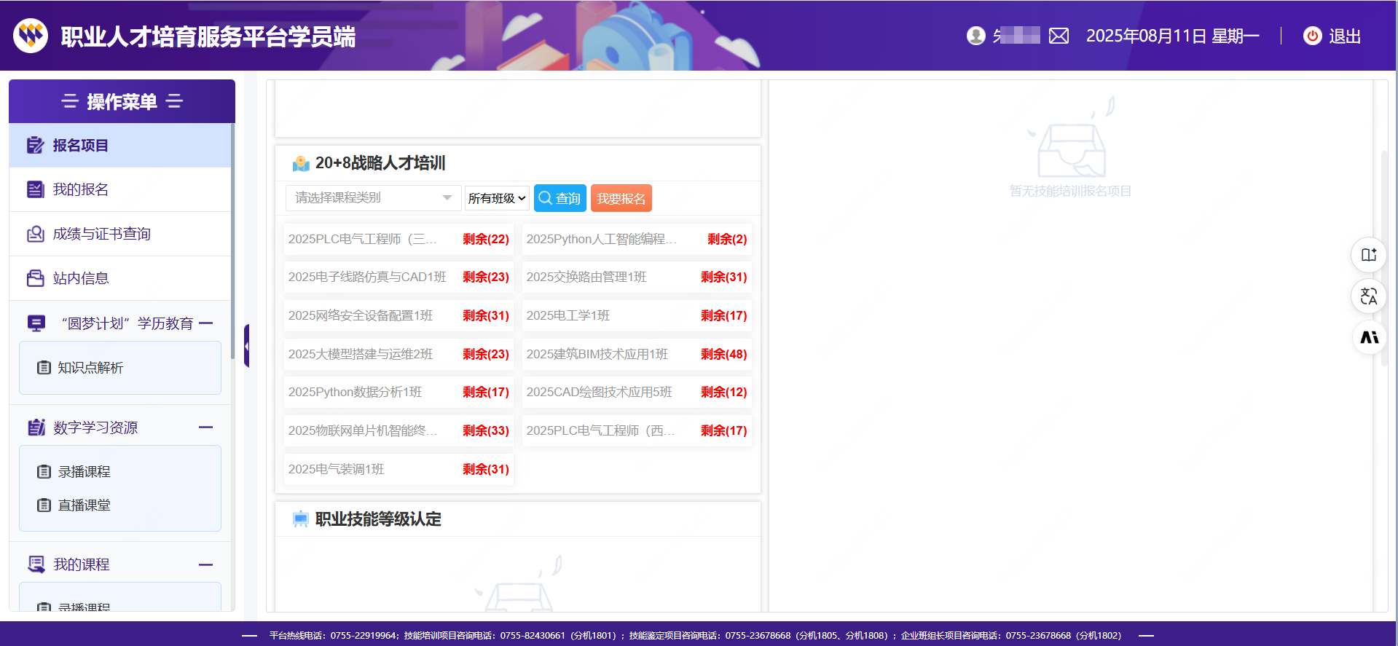Click the sidebar menu vertical scrollbar
The width and height of the screenshot is (1398, 646).
pyautogui.click(x=232, y=240)
